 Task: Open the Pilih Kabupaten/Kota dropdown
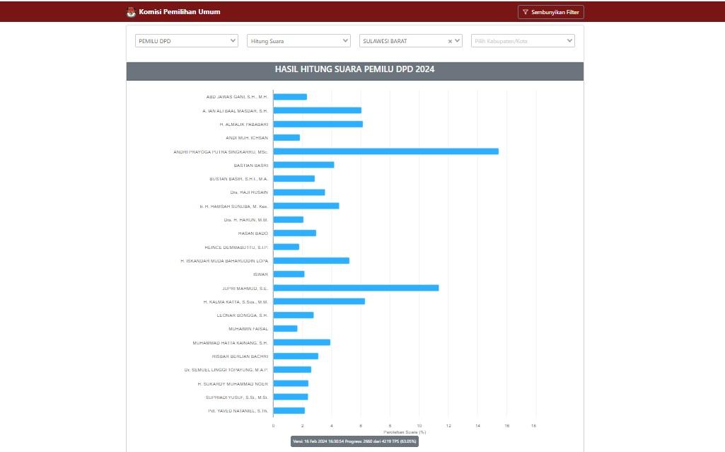coord(523,41)
